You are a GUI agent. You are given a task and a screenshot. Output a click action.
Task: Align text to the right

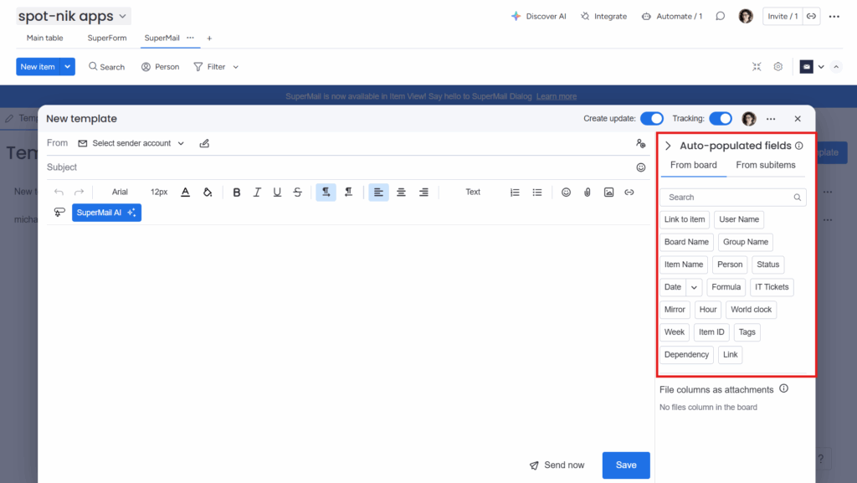423,193
